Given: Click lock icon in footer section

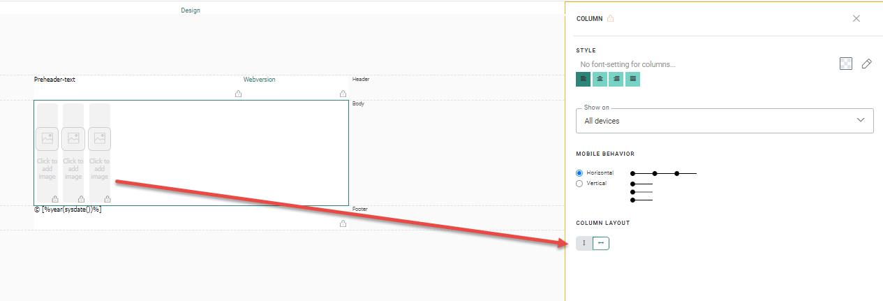Looking at the screenshot, I should (343, 223).
